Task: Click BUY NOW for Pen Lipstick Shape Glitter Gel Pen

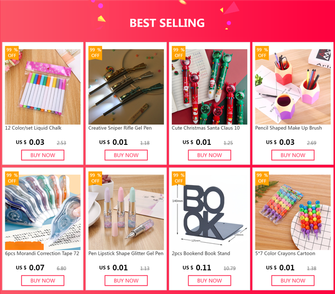Action: click(126, 280)
